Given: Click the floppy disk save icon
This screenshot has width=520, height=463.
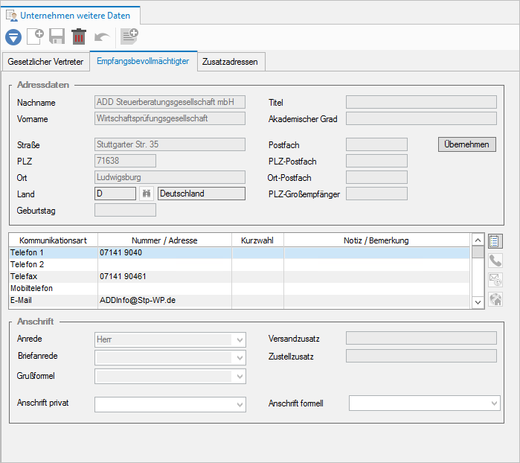Looking at the screenshot, I should [x=57, y=36].
